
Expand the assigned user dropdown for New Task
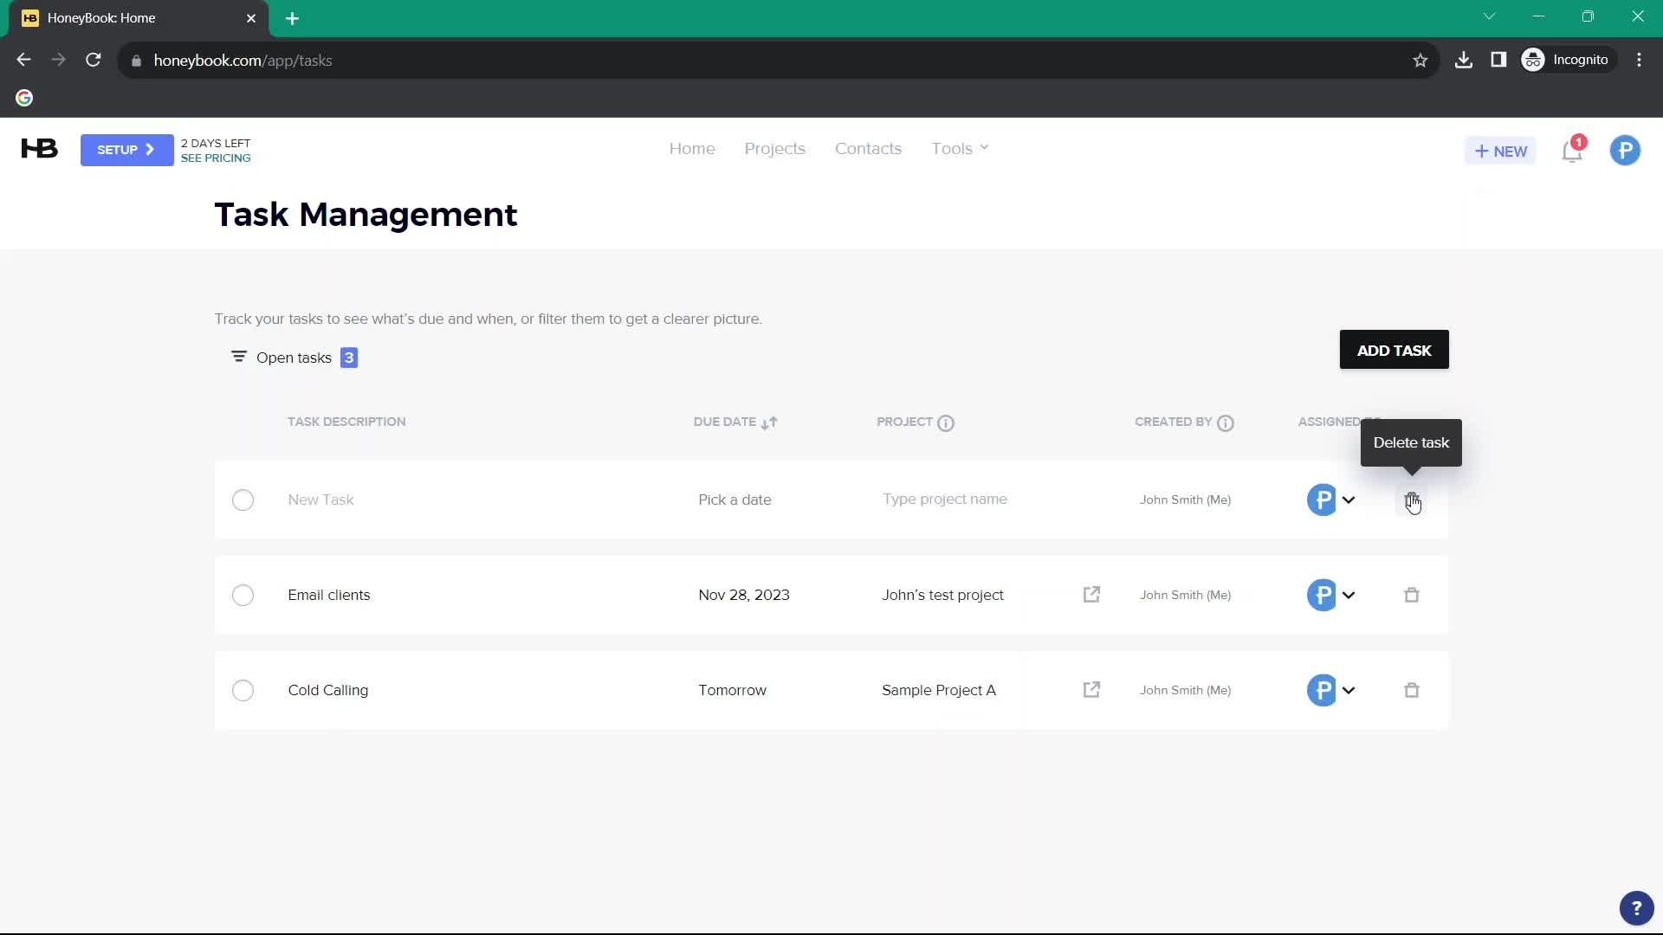click(x=1349, y=499)
